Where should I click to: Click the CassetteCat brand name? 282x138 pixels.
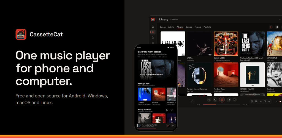point(46,34)
